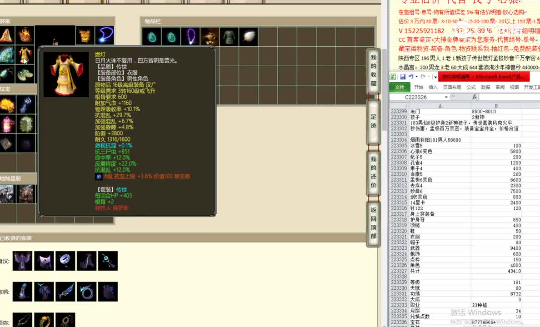
Task: Click the 我的收藏 side button
Action: pyautogui.click(x=373, y=70)
